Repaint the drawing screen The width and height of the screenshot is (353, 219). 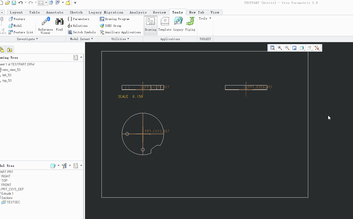pos(294,48)
